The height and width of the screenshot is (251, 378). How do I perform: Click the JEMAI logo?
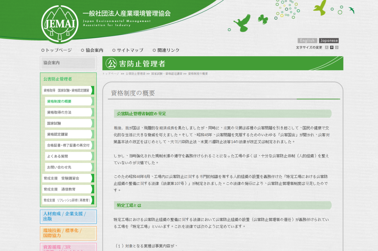[x=60, y=24]
